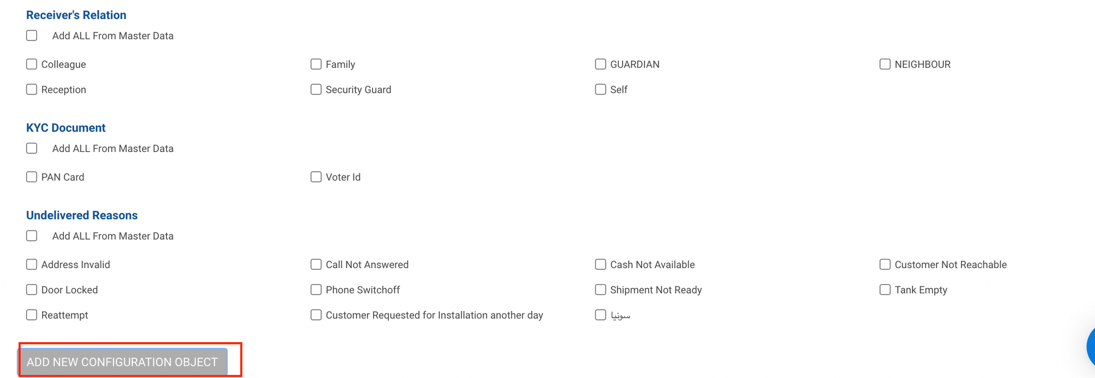The height and width of the screenshot is (378, 1095).
Task: Tick the Self relation checkbox
Action: (x=601, y=89)
